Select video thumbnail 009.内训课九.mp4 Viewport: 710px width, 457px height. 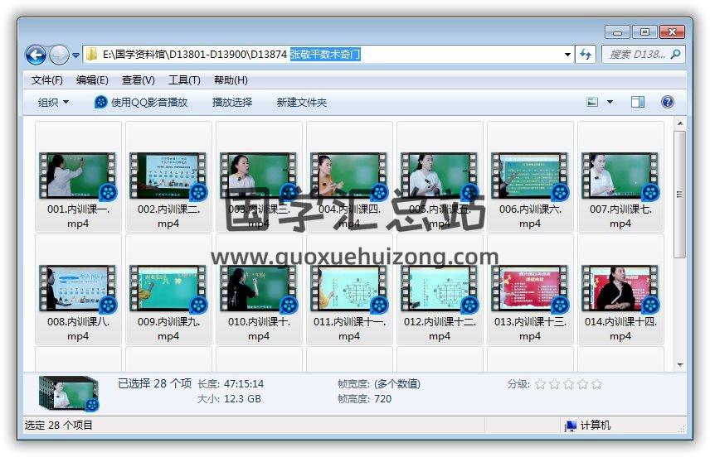coord(168,288)
